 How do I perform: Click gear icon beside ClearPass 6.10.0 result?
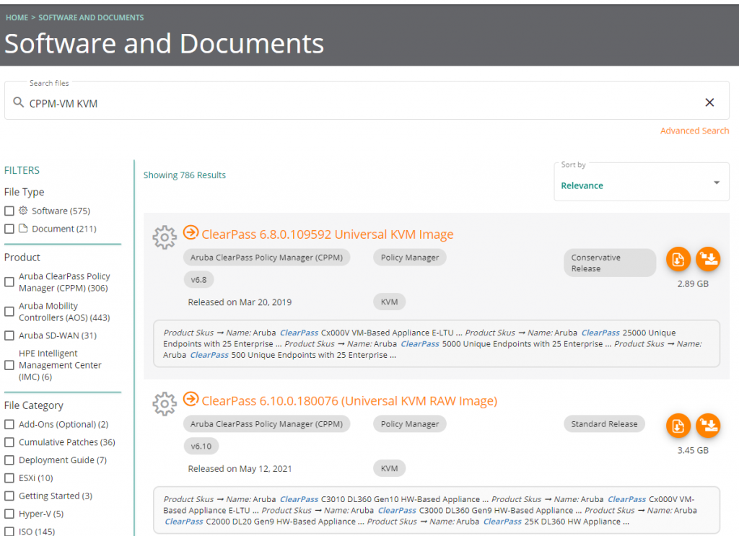(165, 403)
